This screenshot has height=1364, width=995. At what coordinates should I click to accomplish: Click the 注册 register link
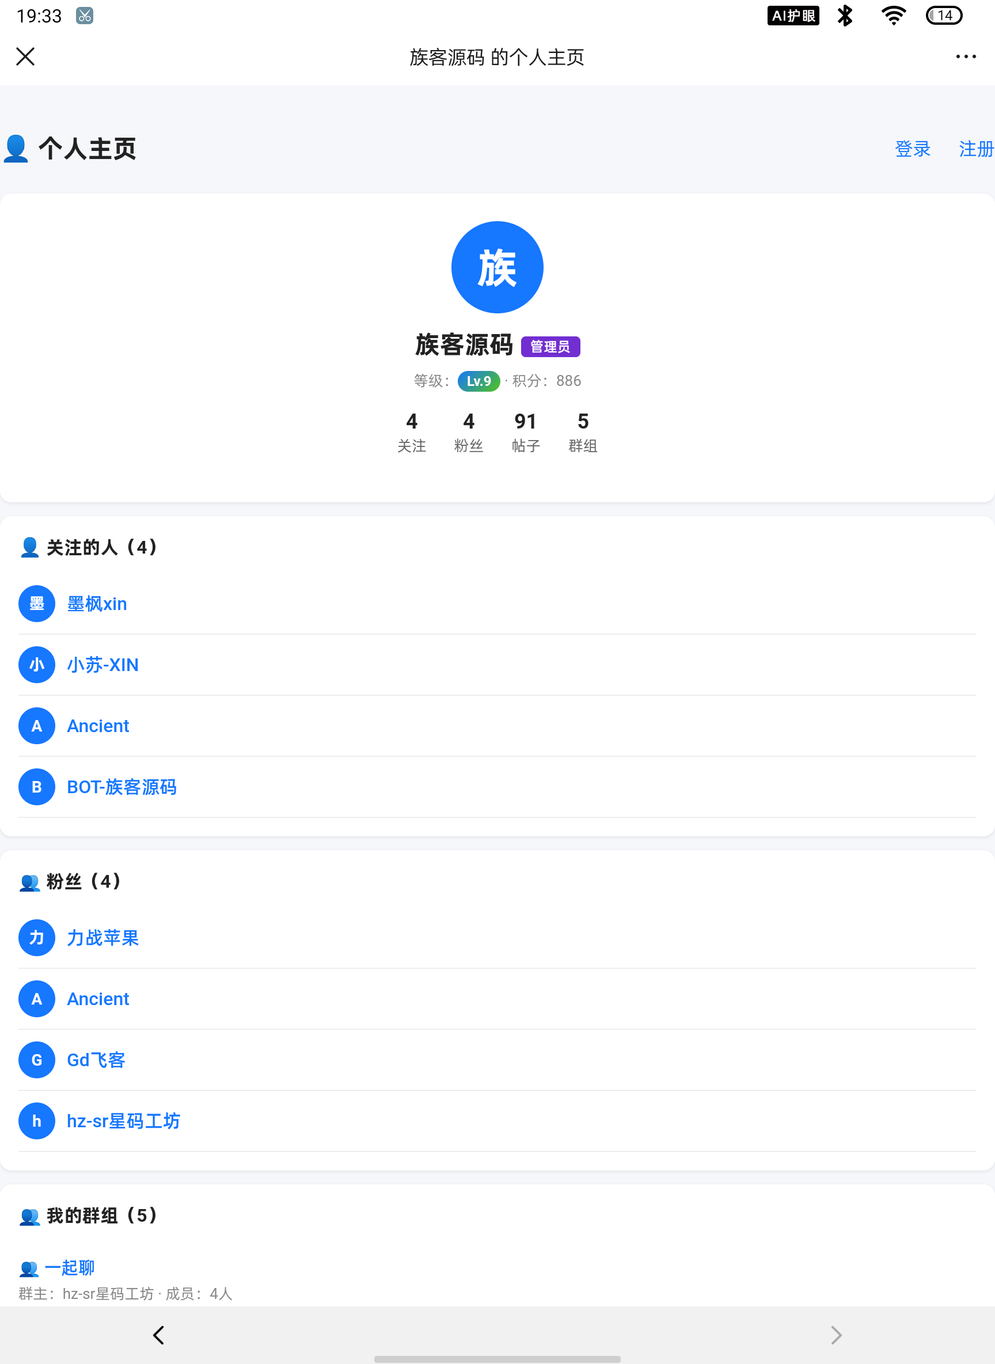click(x=977, y=149)
